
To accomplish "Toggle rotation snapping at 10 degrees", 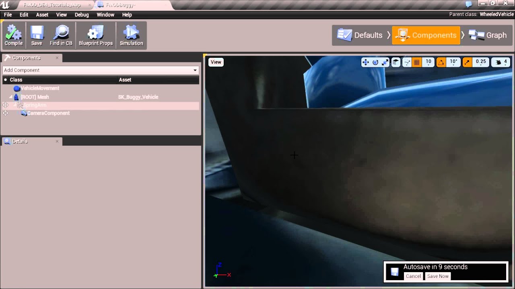I will coord(441,62).
